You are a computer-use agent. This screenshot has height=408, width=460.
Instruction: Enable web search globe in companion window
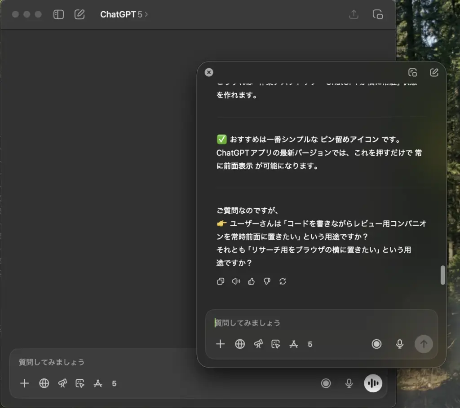(240, 344)
